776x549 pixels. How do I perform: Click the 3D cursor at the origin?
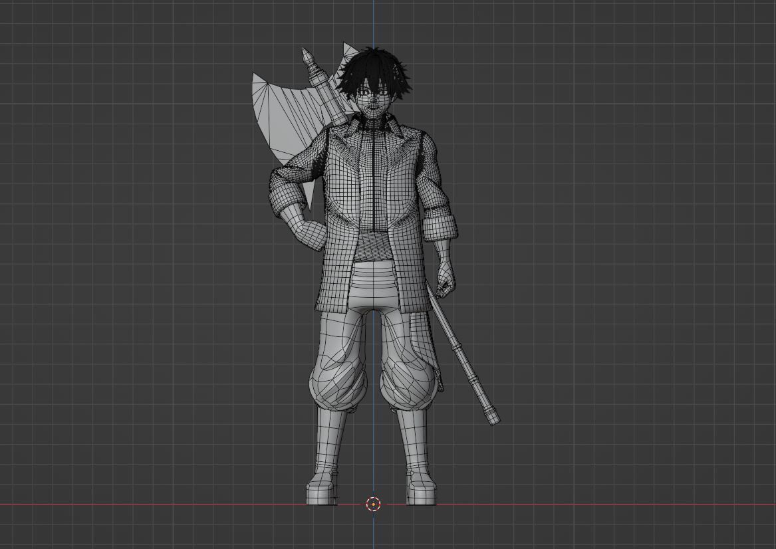(373, 504)
